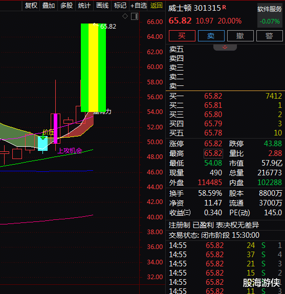The width and height of the screenshot is (285, 294).
Task: Toggle the side panel layout icon
Action: [135, 16]
